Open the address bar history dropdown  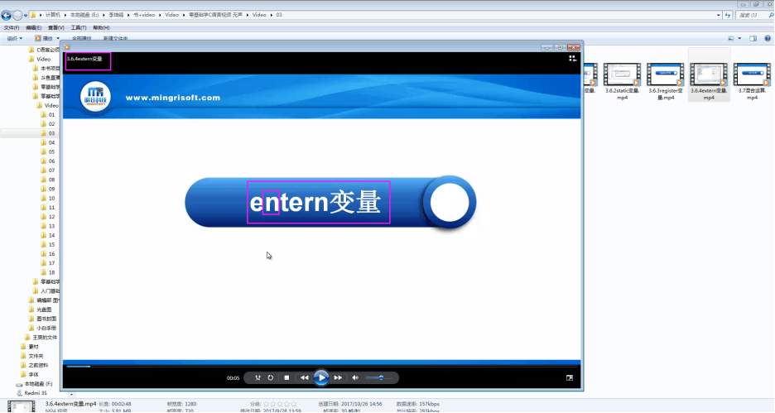[718, 16]
